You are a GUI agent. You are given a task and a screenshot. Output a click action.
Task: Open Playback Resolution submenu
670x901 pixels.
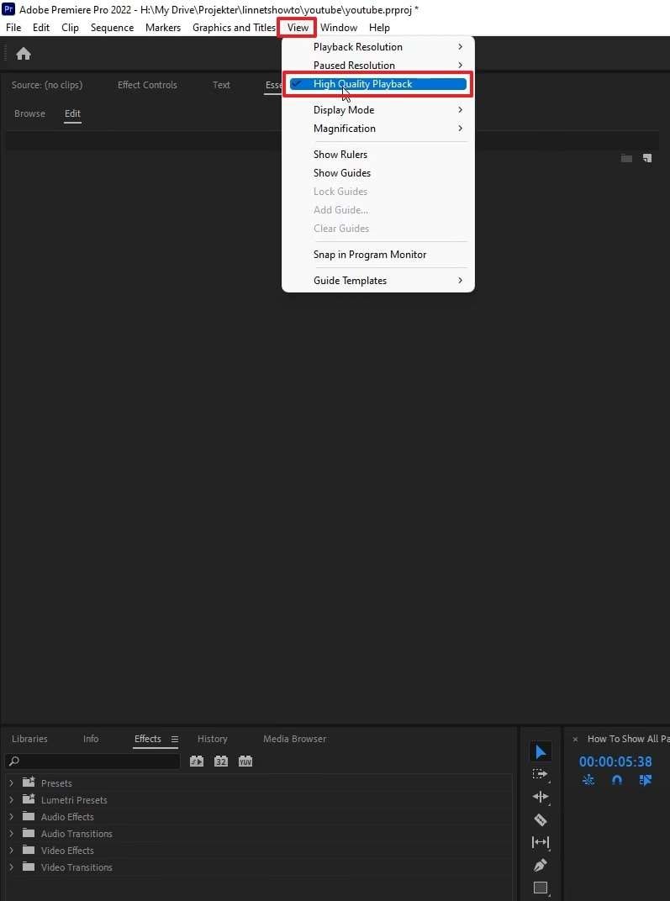tap(378, 47)
